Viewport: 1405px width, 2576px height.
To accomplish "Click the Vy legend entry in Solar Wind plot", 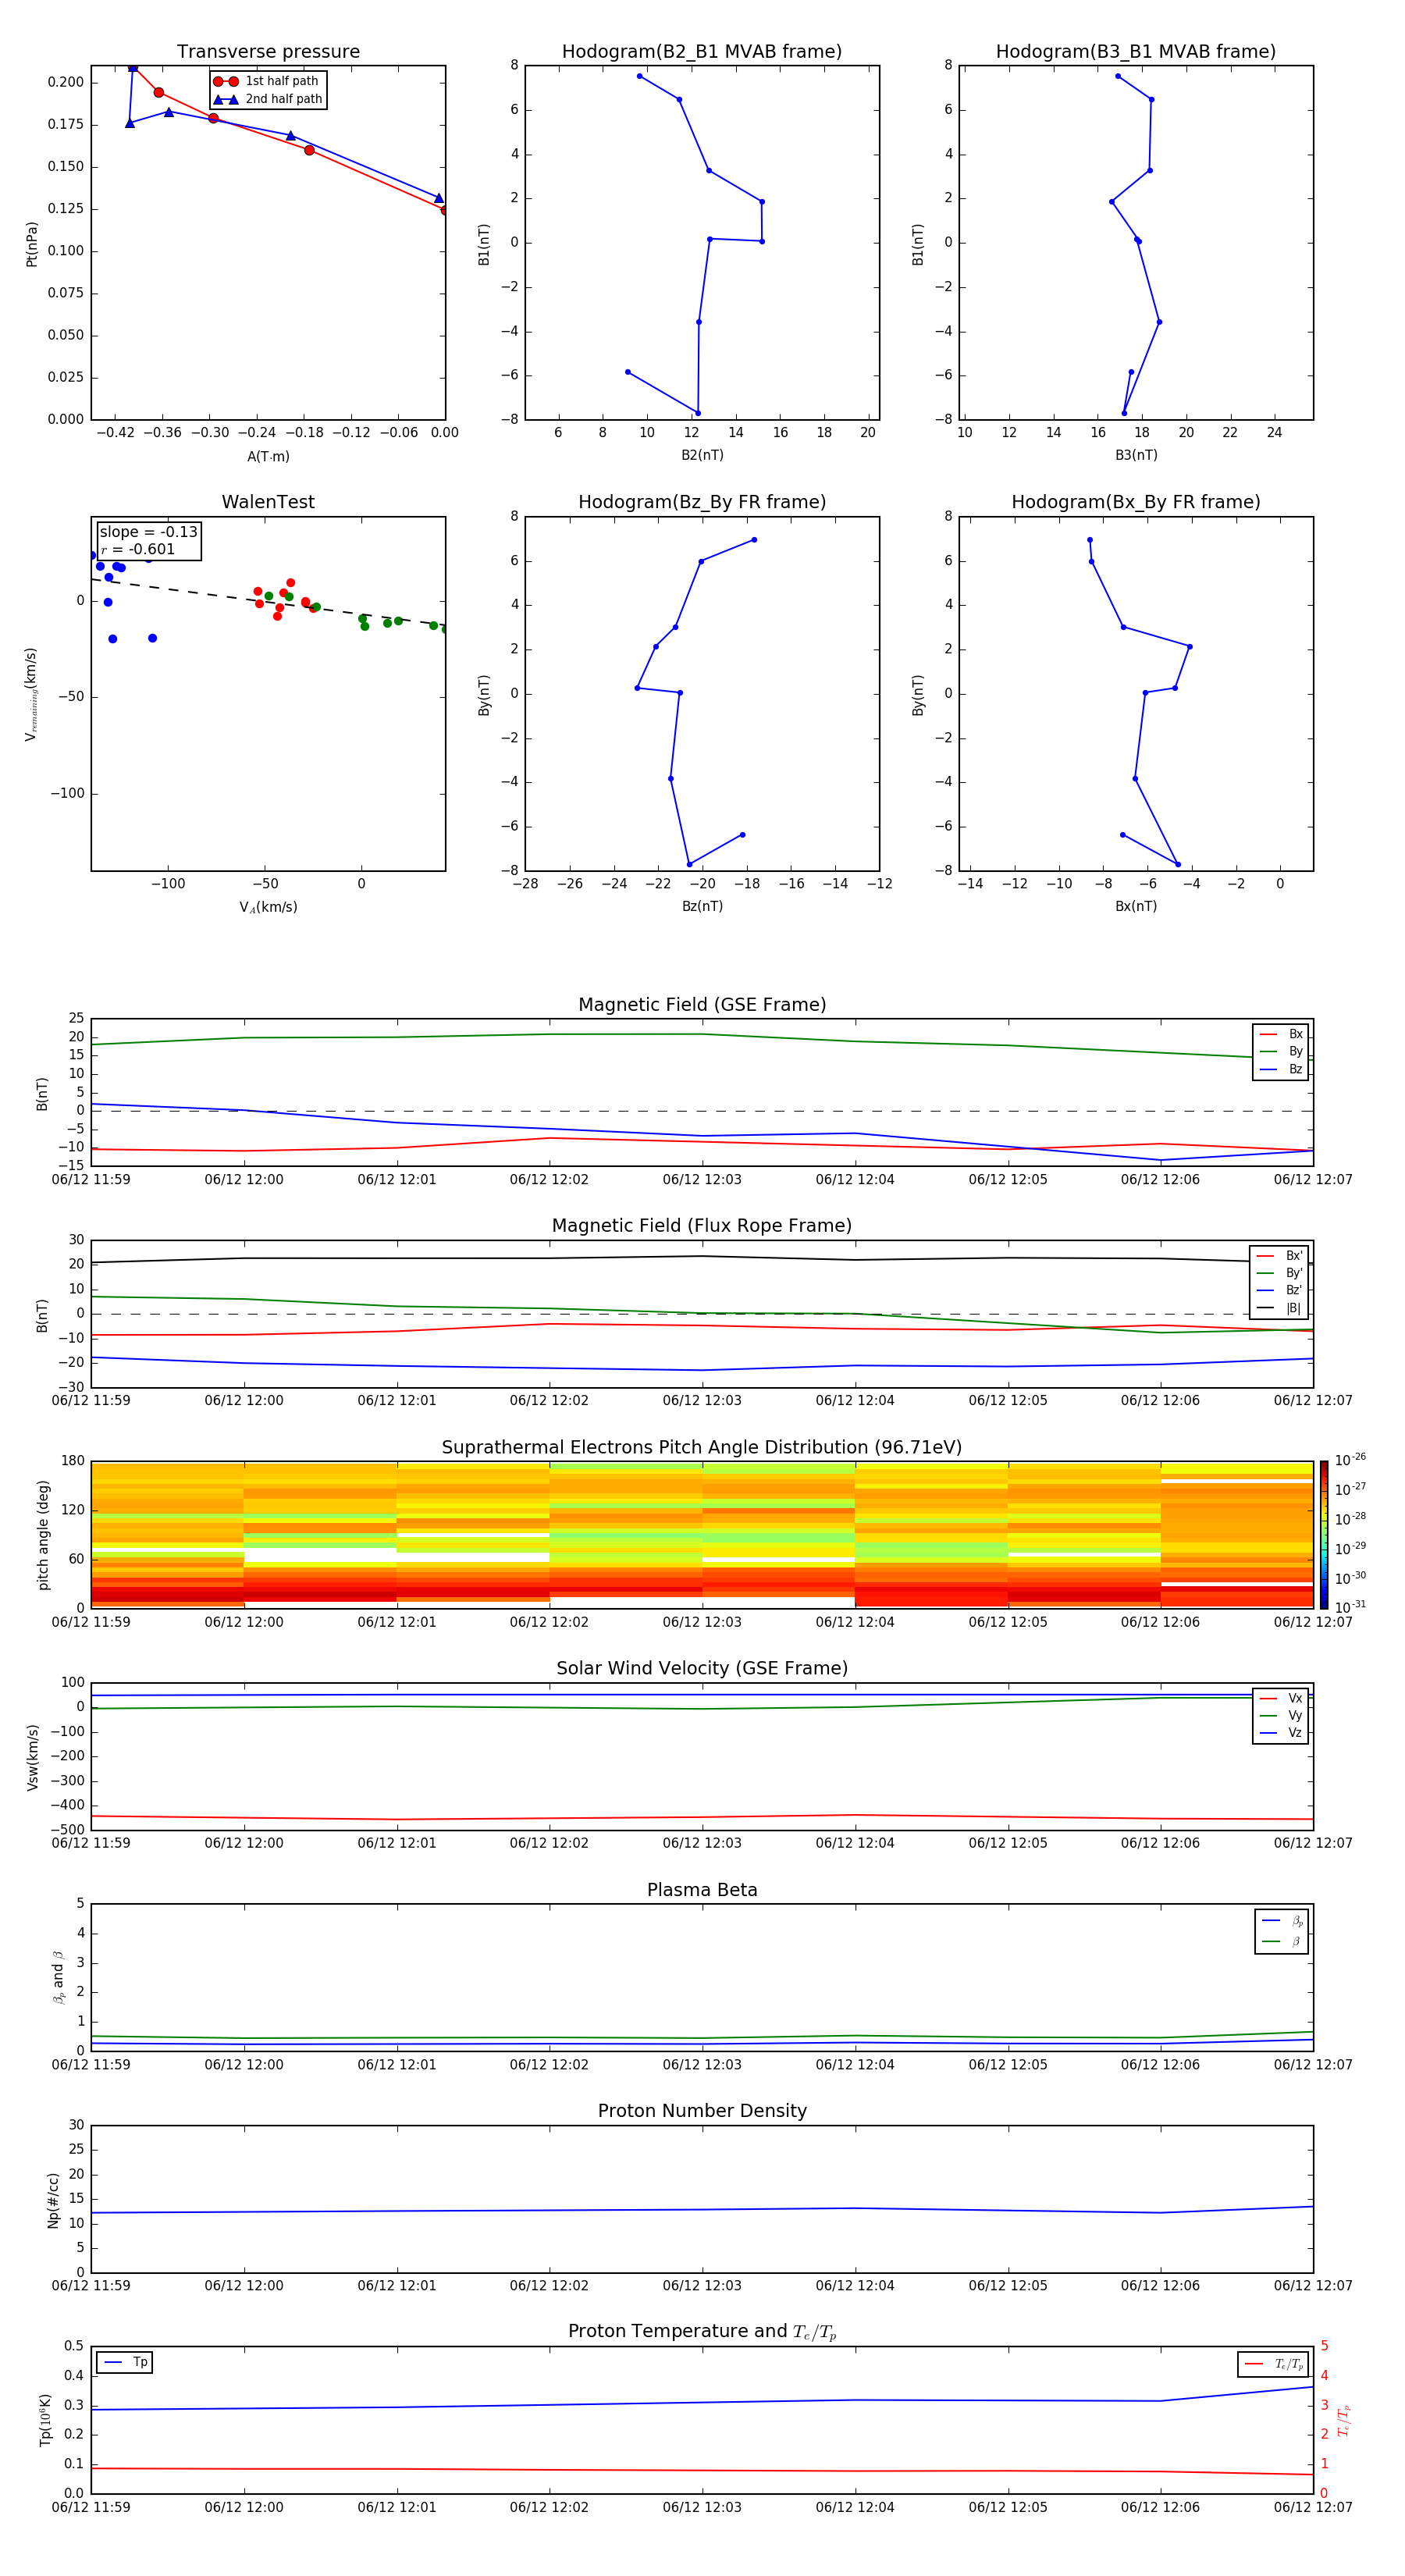I will (x=1281, y=1715).
